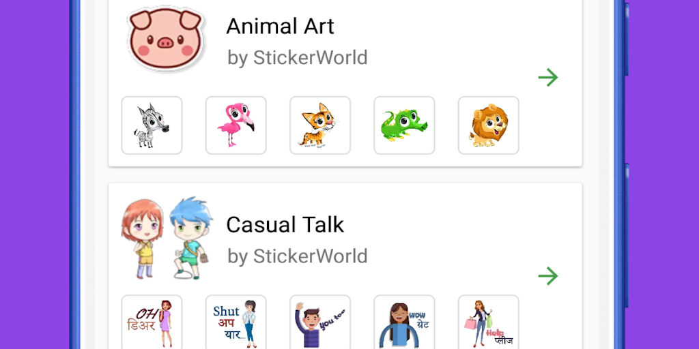Select the Casual Talk card background
The height and width of the screenshot is (349, 699).
345,266
